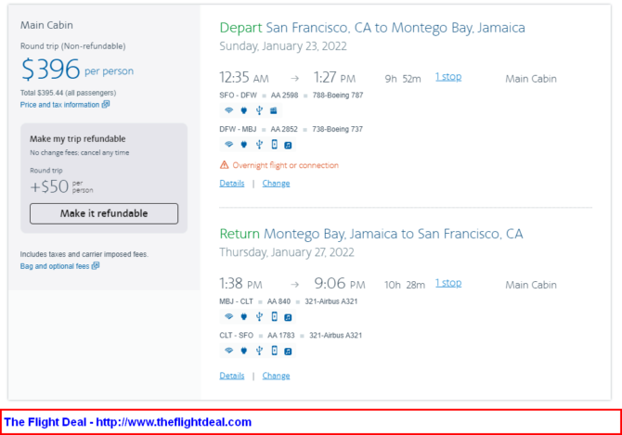Click seatback entertainment icon for AA 2598
The height and width of the screenshot is (435, 622).
274,110
